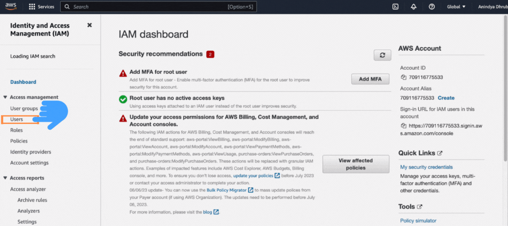Viewport: 508px width, 226px height.
Task: Click the Quick Links external link icon
Action: click(440, 153)
